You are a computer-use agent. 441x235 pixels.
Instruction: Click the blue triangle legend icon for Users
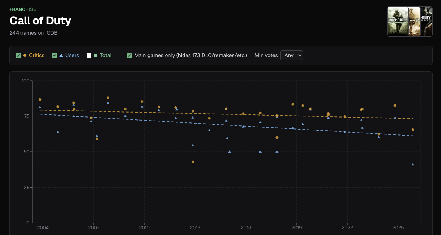[x=61, y=55]
